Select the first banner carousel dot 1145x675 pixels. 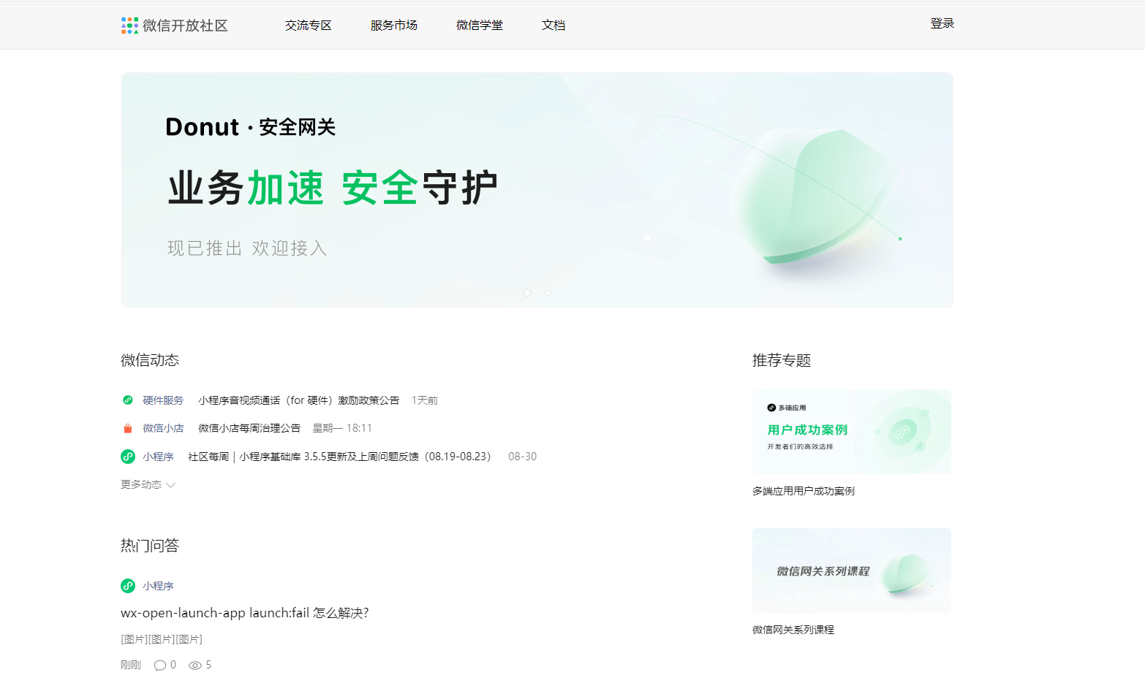pos(527,293)
